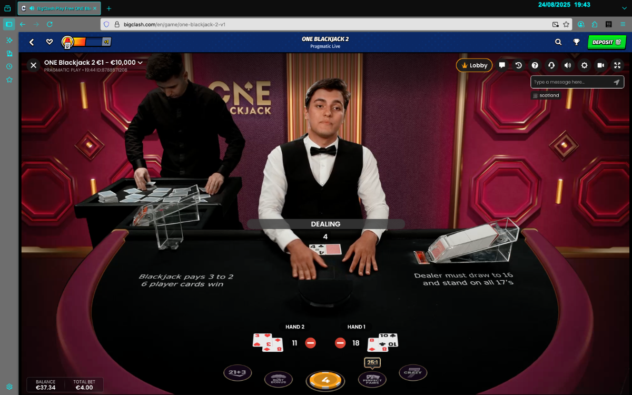The image size is (632, 395).
Task: Send the chat message with arrow icon
Action: tap(617, 82)
